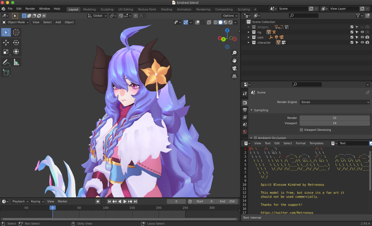Open the Render properties tab
Screen dimensions: 372x226
click(245, 103)
